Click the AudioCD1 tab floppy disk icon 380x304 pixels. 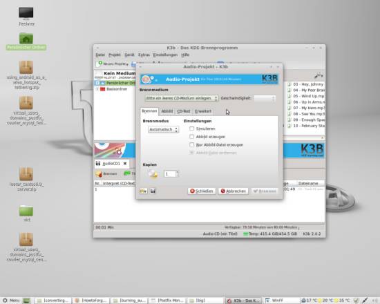98,163
